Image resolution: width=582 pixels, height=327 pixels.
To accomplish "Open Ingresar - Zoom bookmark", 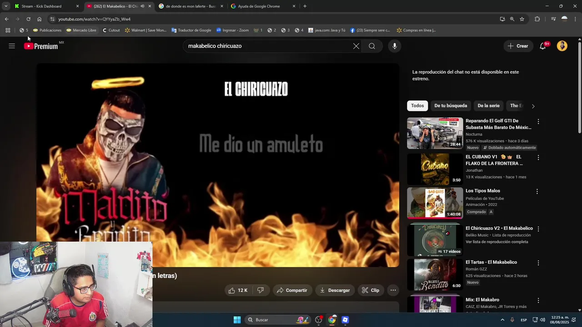I will [x=232, y=30].
